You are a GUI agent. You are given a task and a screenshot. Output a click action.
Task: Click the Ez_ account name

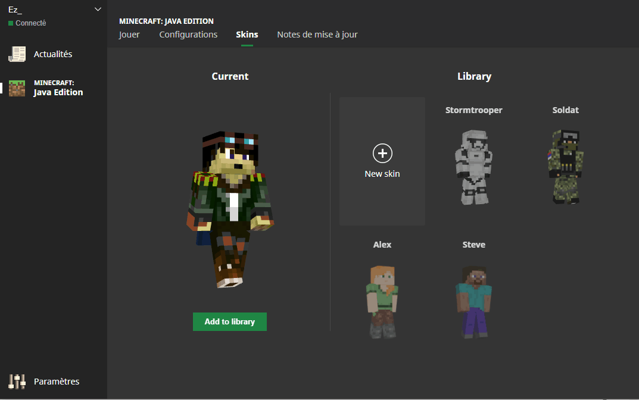click(x=15, y=10)
